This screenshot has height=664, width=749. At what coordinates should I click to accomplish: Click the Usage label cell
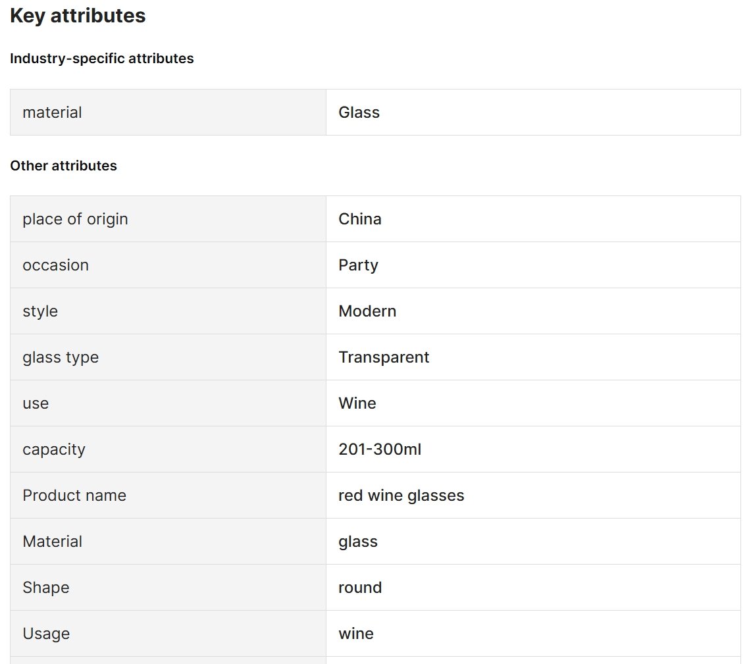168,634
